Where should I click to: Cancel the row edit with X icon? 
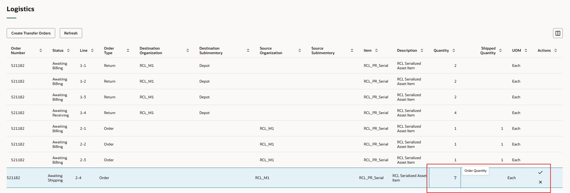540,182
